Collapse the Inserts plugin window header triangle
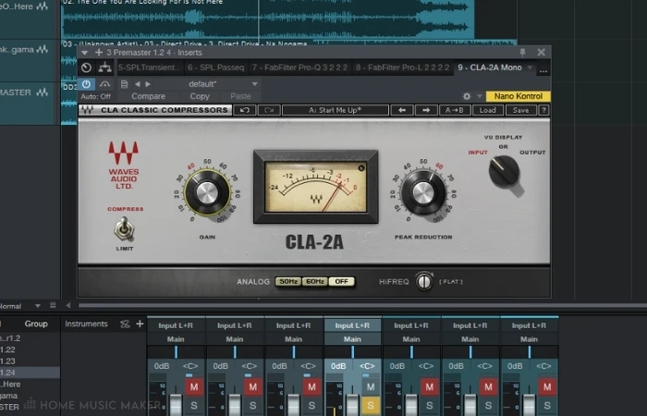The image size is (647, 416). click(x=85, y=53)
